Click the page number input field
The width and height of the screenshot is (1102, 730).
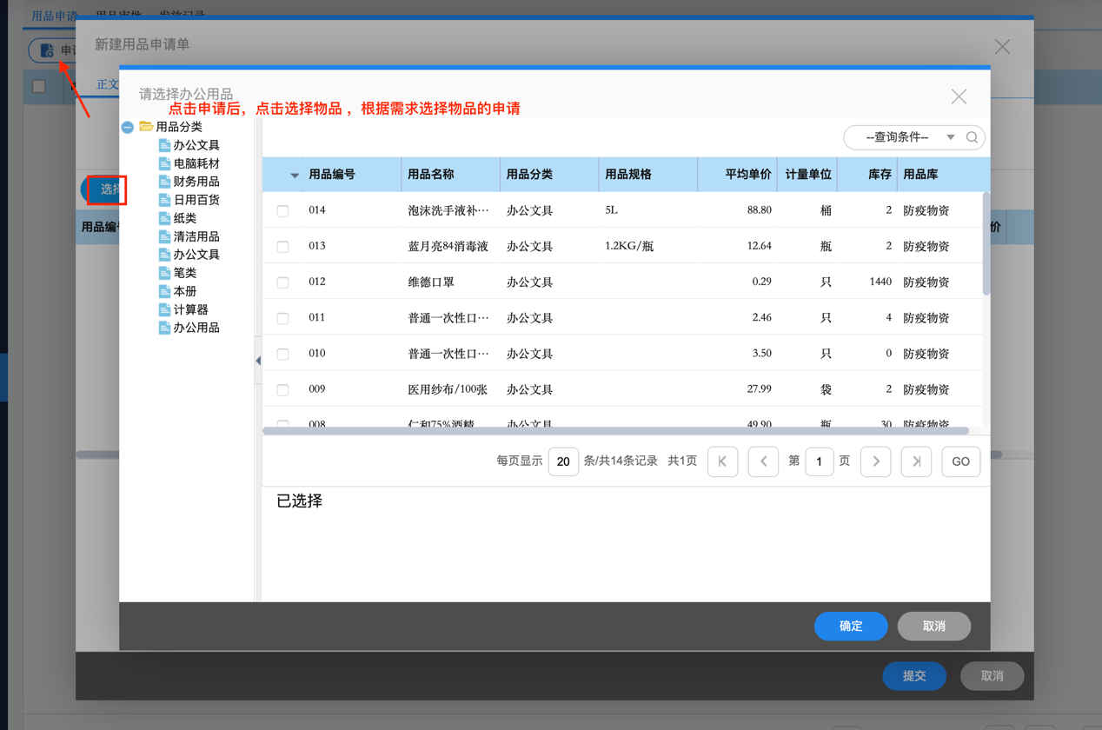[819, 461]
